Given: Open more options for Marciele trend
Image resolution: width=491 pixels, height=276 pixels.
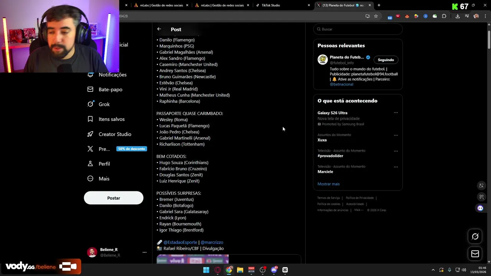Looking at the screenshot, I should point(396,167).
